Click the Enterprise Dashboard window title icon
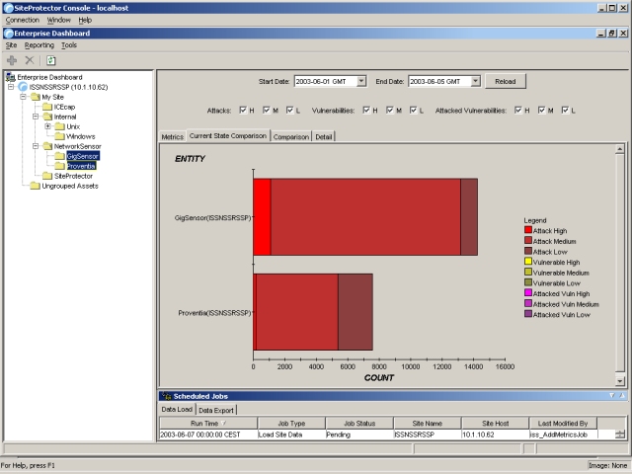 pyautogui.click(x=9, y=34)
